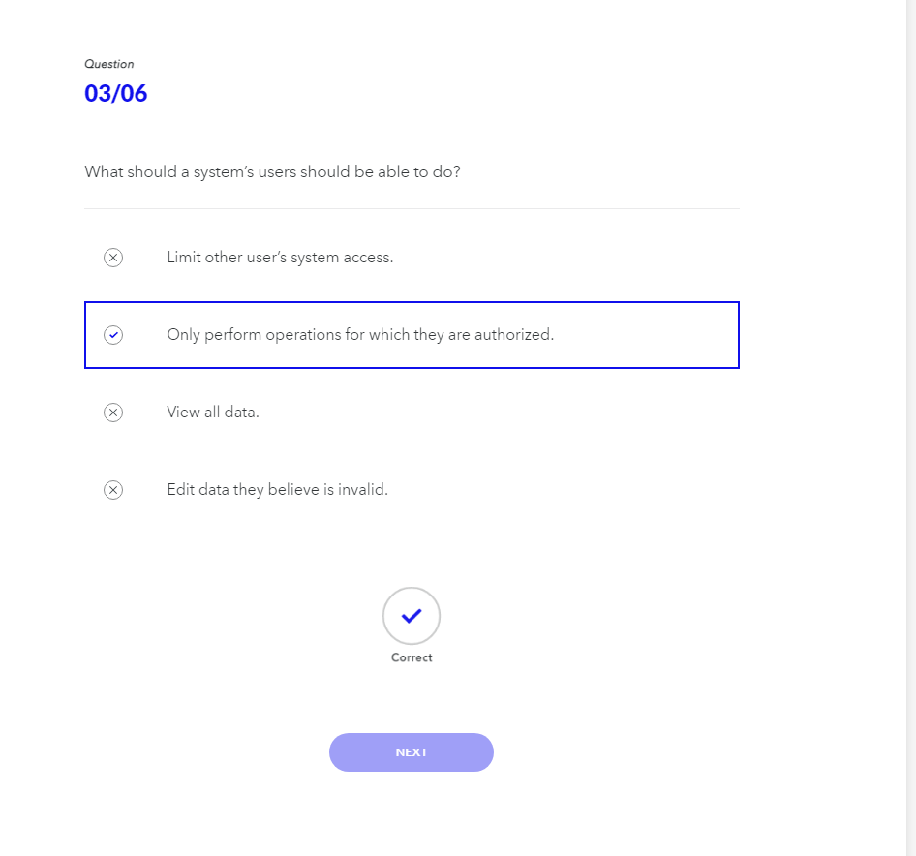Click the X icon beside "Limit other user's system access"

[x=113, y=258]
